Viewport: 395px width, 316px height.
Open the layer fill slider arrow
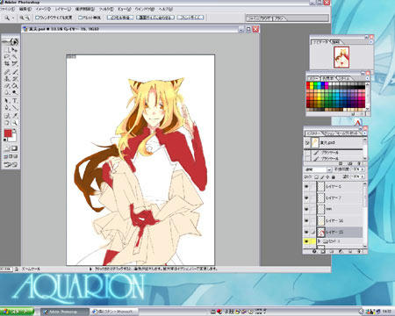click(363, 176)
